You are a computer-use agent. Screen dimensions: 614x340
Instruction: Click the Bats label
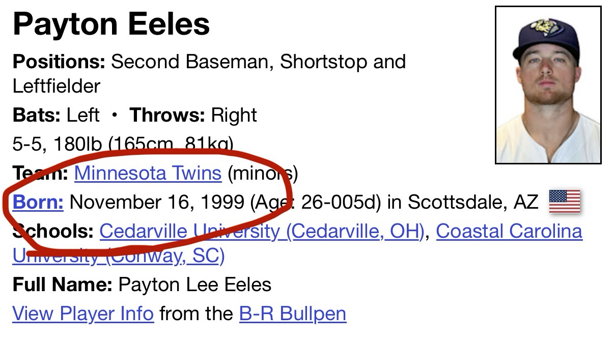pos(37,115)
